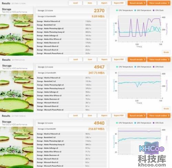Screen dimensions: 172x168
Task: Click Load above the 4940 storage score
Action: [x=75, y=115]
